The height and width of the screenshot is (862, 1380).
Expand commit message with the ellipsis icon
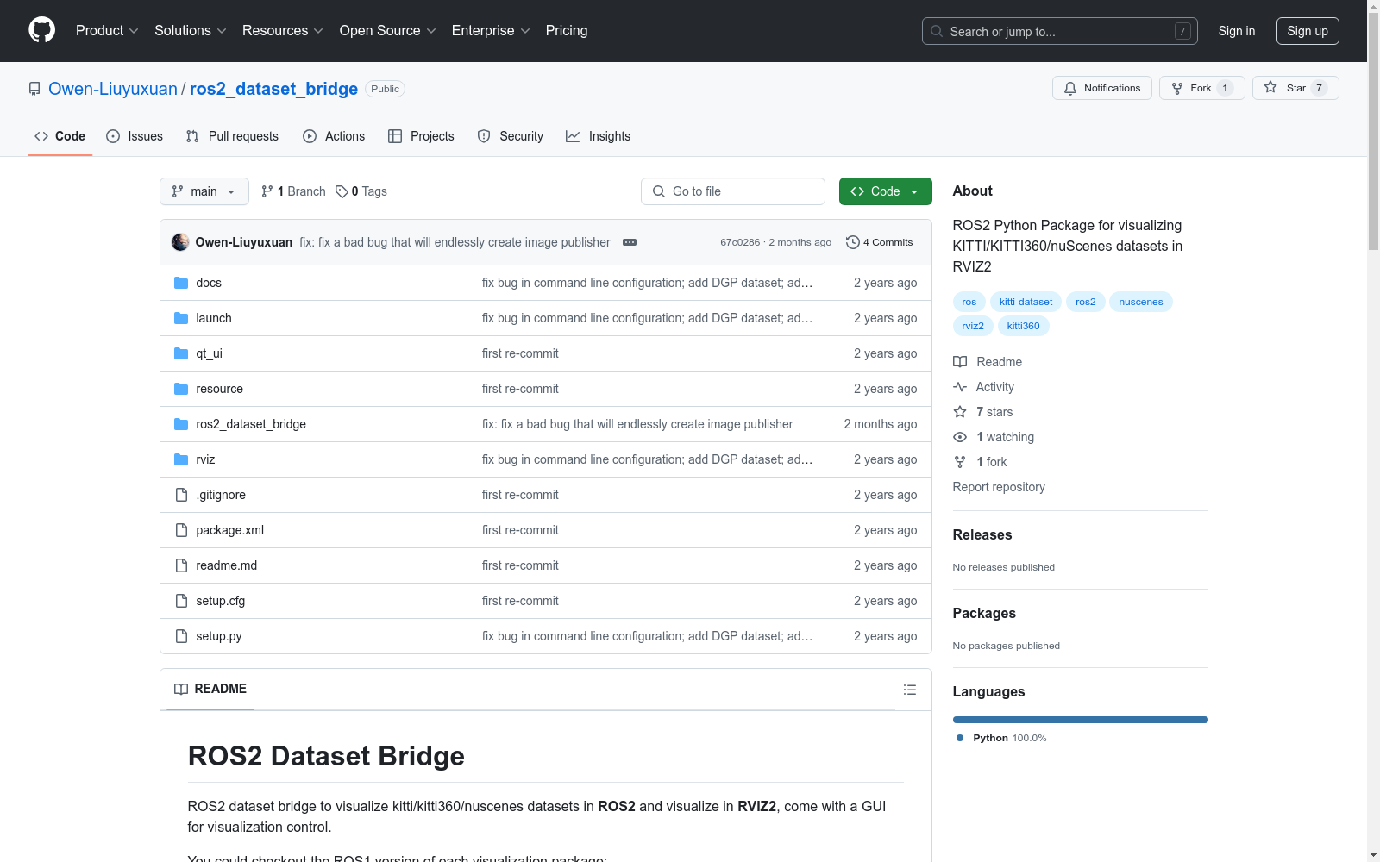pos(630,242)
